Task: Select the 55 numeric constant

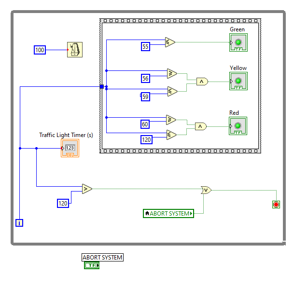Action: click(x=146, y=46)
